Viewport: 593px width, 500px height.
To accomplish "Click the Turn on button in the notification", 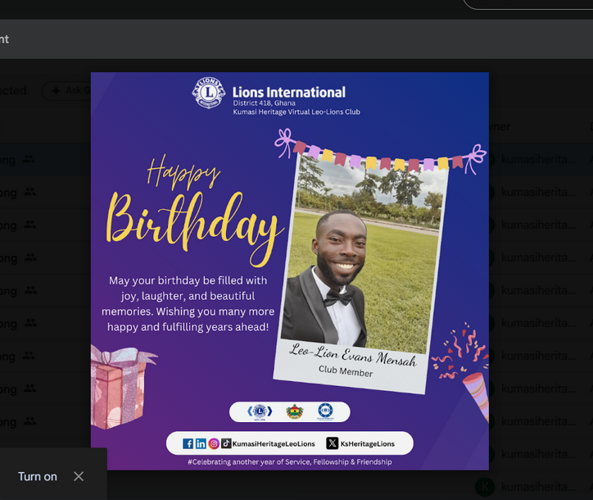I will (38, 476).
